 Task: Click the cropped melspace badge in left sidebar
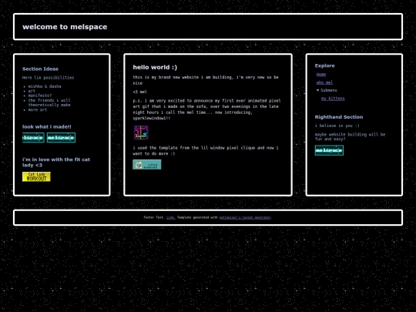pos(33,137)
